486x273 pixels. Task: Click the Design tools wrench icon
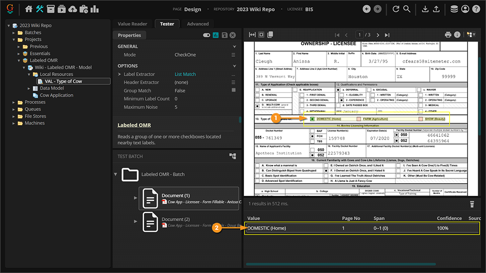click(40, 9)
